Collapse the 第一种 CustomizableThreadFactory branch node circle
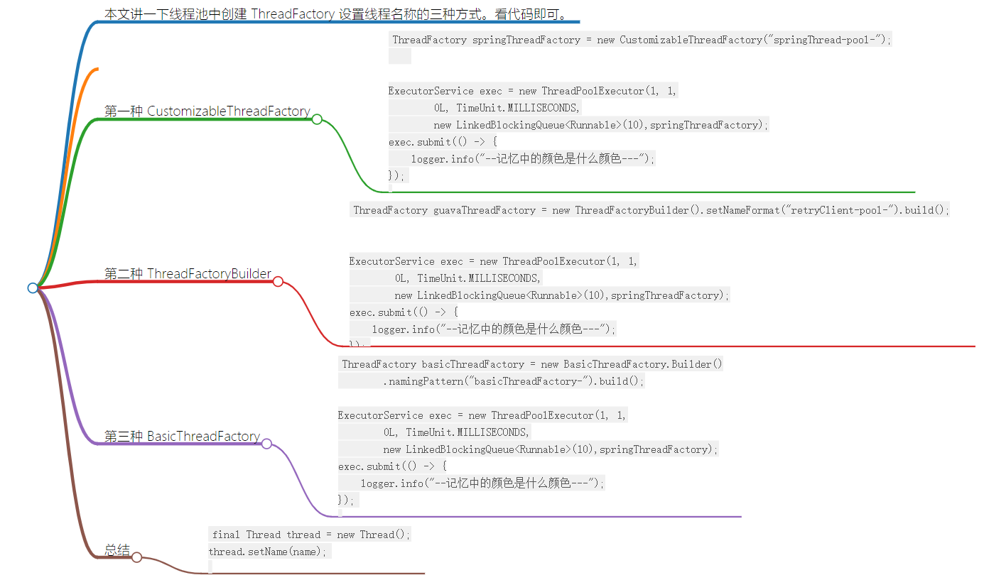The height and width of the screenshot is (580, 984). tap(316, 120)
